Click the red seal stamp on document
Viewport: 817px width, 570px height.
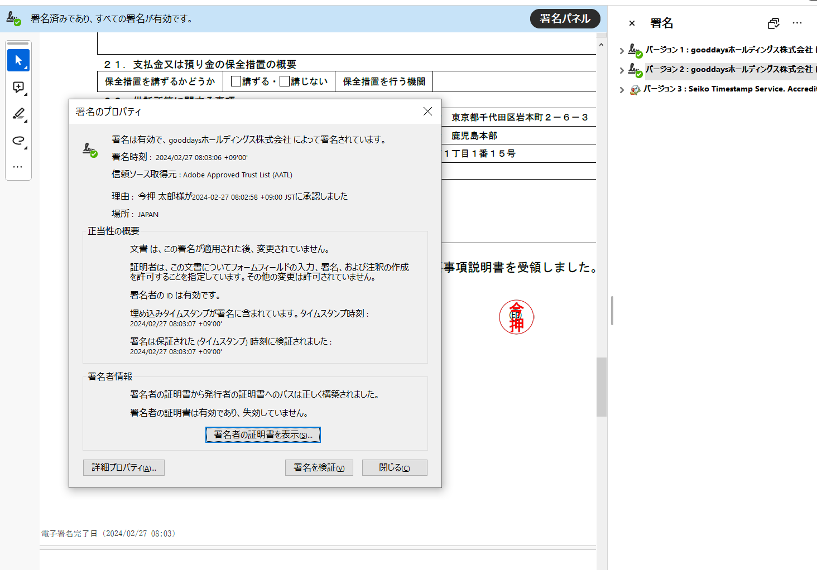click(516, 317)
